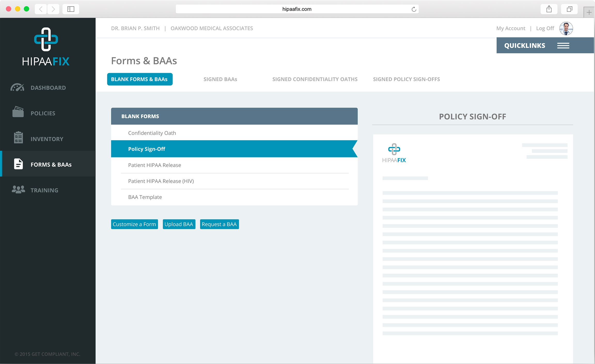Click Oakwood Medical Associates text
595x364 pixels.
(x=212, y=28)
